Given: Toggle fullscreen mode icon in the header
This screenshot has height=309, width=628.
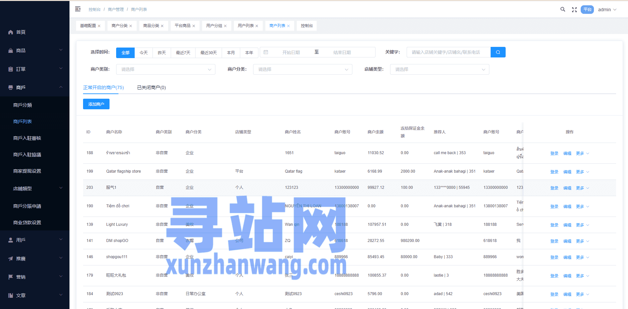Looking at the screenshot, I should (574, 10).
